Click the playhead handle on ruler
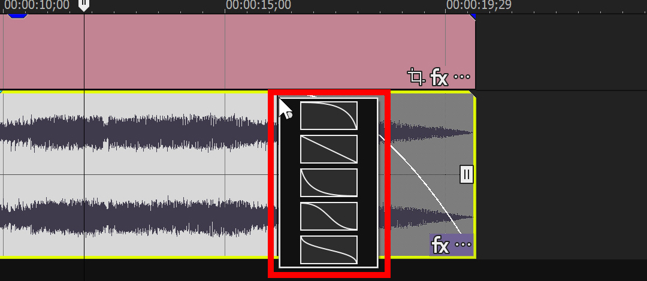This screenshot has width=647, height=281. point(84,5)
